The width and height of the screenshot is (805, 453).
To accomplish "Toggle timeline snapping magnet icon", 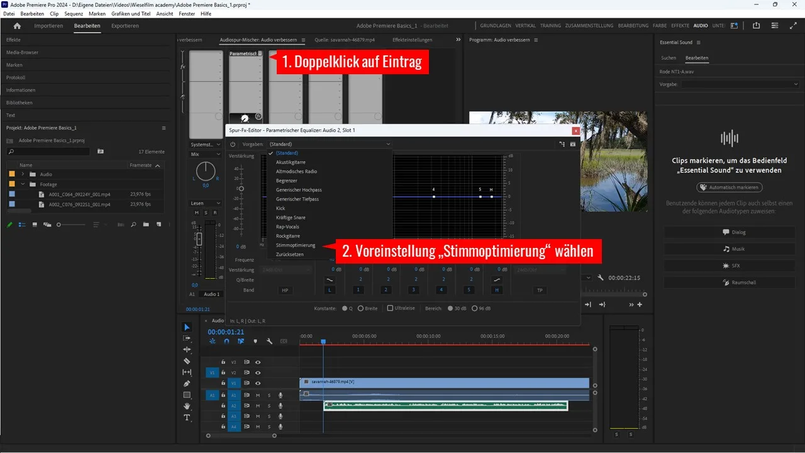I will 226,341.
